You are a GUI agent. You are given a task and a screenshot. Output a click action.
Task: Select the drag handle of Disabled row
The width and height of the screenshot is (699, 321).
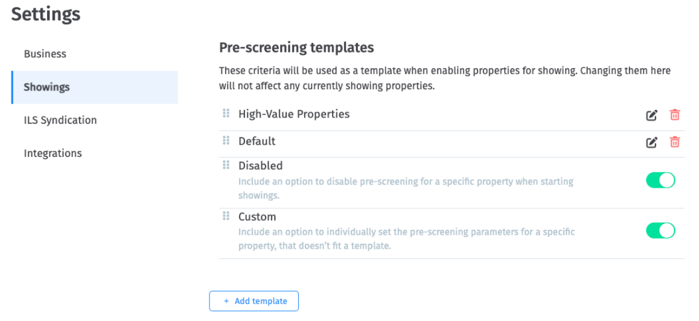tap(226, 165)
